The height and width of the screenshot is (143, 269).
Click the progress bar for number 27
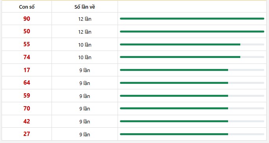pos(192,134)
